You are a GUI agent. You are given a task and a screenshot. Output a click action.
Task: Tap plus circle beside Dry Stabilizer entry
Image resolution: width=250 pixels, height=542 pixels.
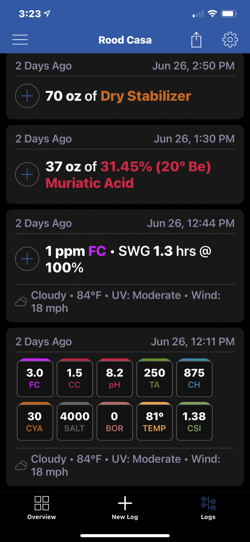(27, 96)
